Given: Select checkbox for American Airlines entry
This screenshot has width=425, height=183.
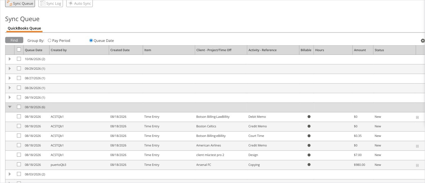Looking at the screenshot, I should [19, 145].
